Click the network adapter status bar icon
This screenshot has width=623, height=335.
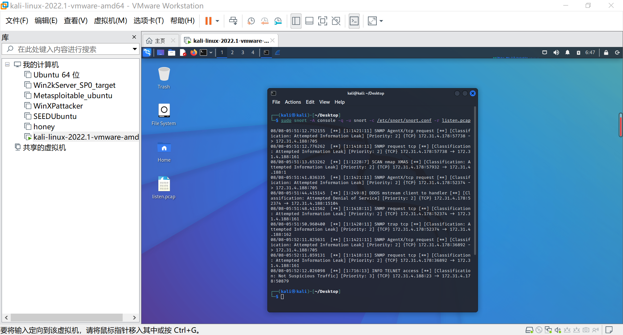click(548, 330)
